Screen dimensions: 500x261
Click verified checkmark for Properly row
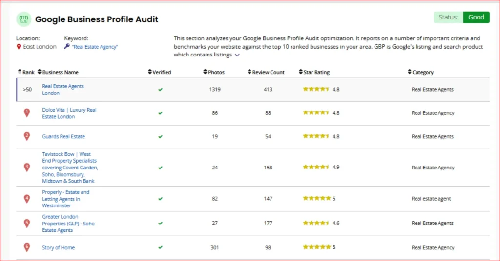point(160,199)
